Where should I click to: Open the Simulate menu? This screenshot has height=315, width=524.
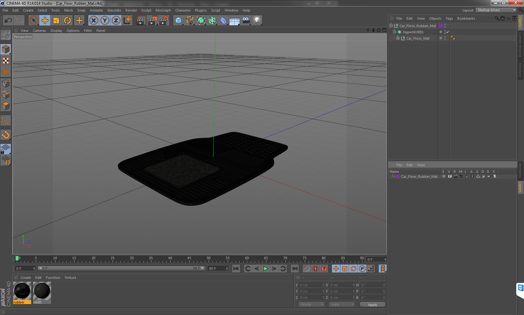tap(114, 10)
